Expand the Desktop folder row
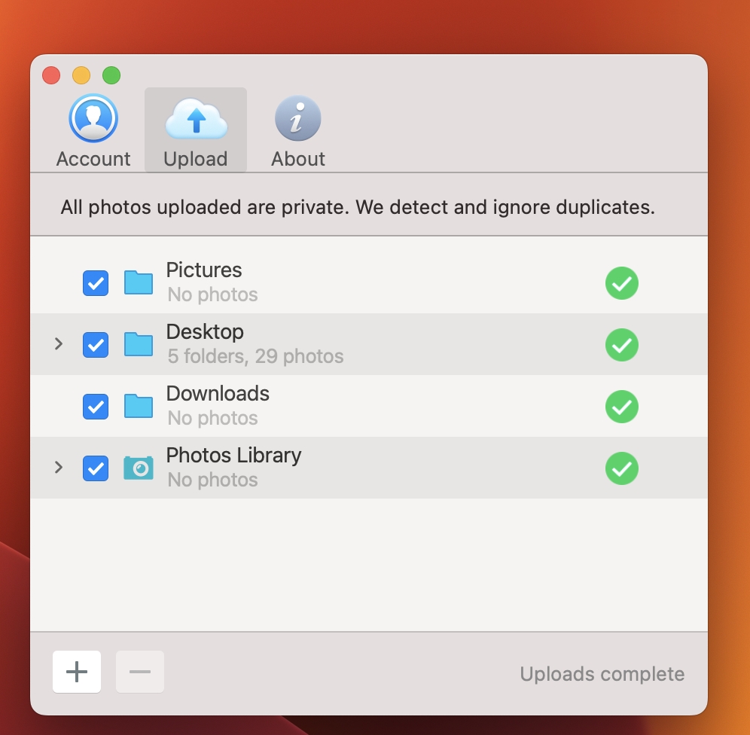Screen dimensions: 750x735 pyautogui.click(x=59, y=344)
